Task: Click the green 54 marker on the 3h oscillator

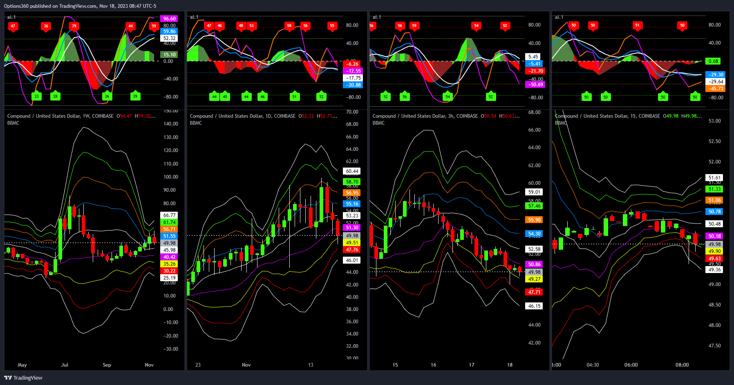Action: click(448, 96)
